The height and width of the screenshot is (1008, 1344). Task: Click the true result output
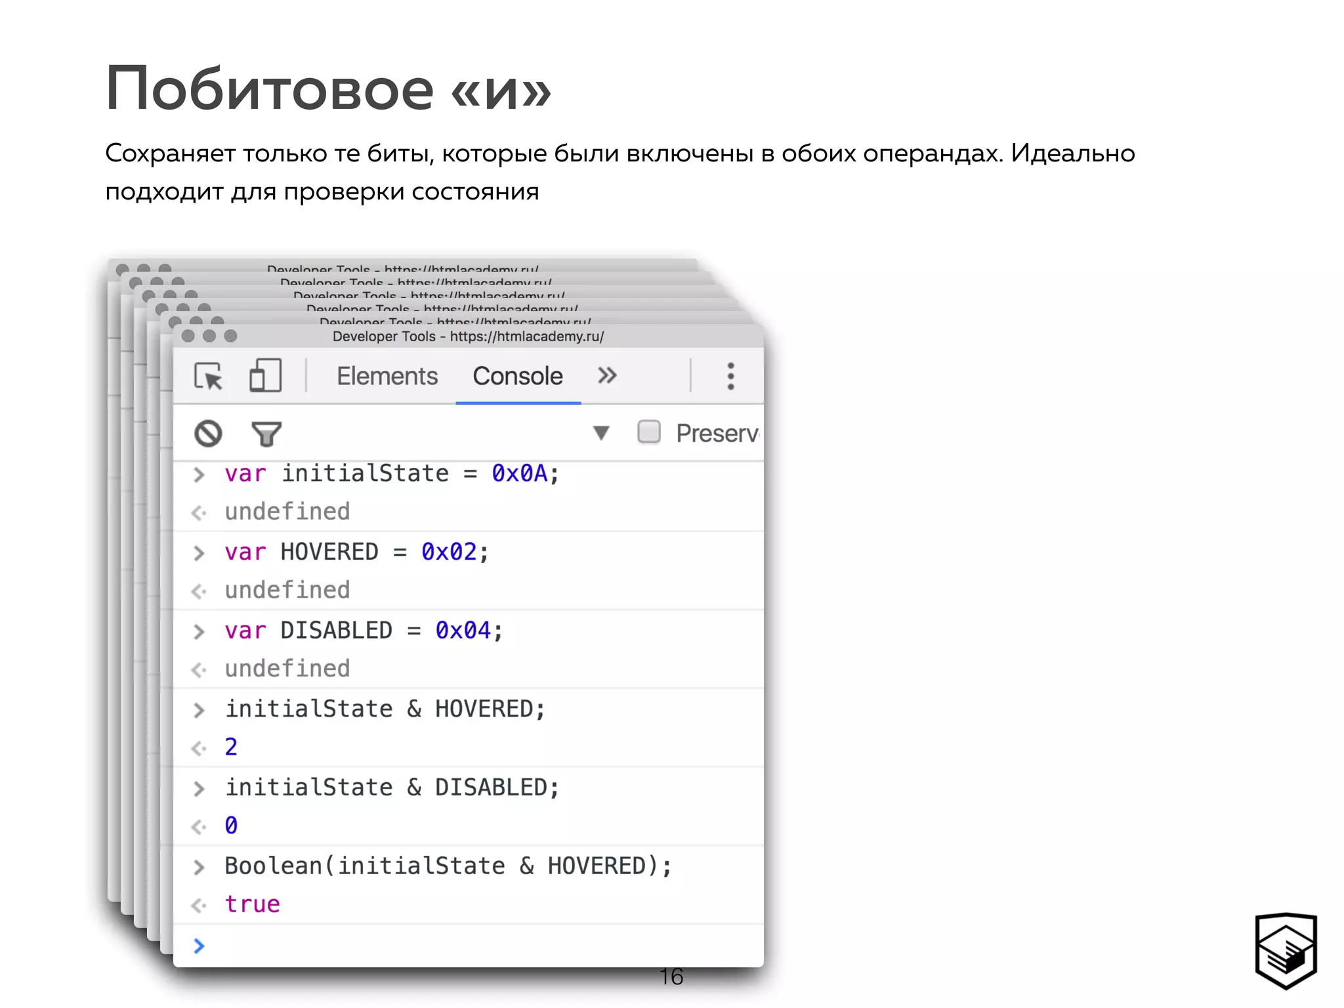(x=252, y=904)
